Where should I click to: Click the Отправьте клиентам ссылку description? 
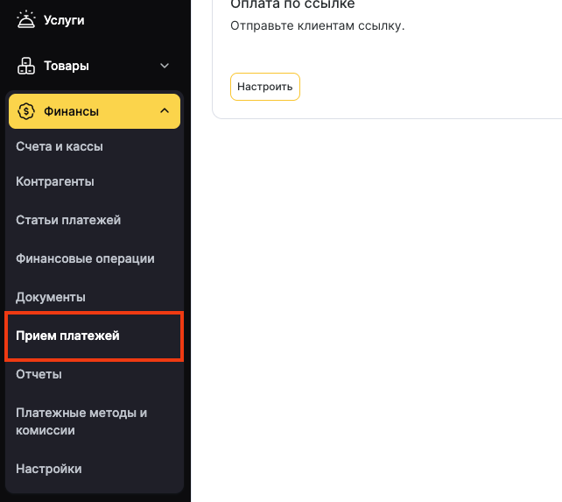(317, 25)
